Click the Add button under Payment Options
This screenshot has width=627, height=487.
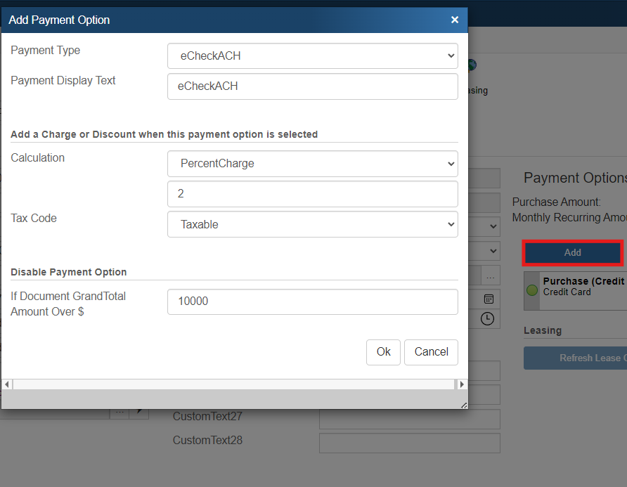[572, 253]
